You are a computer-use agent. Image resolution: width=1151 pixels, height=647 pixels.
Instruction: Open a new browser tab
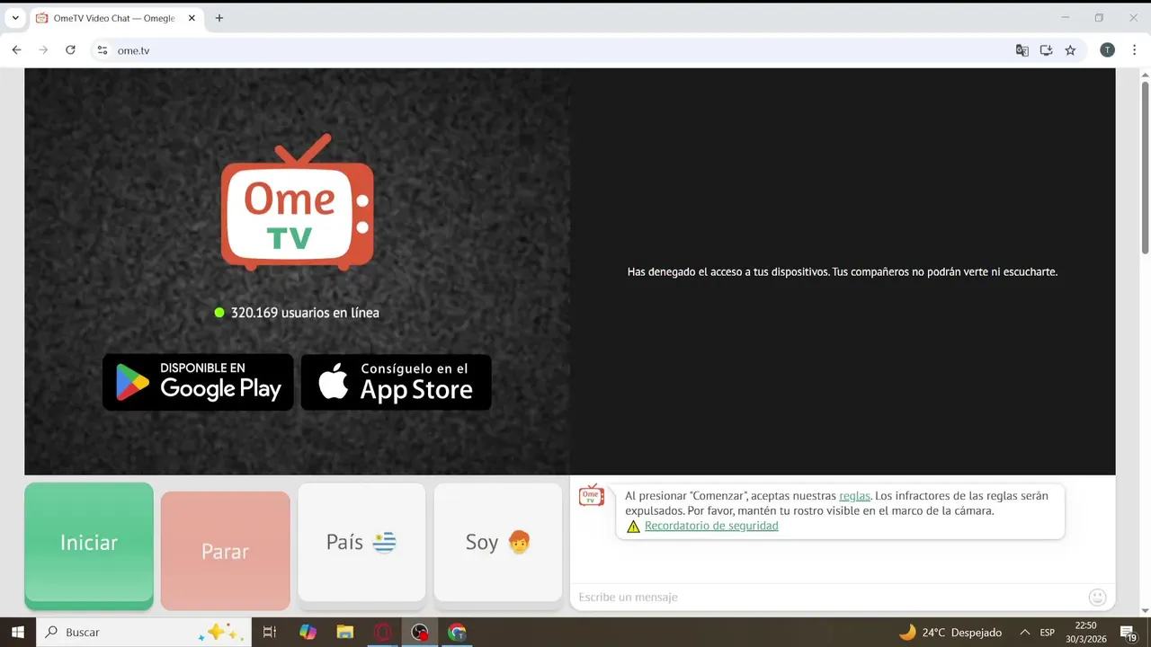pos(219,18)
